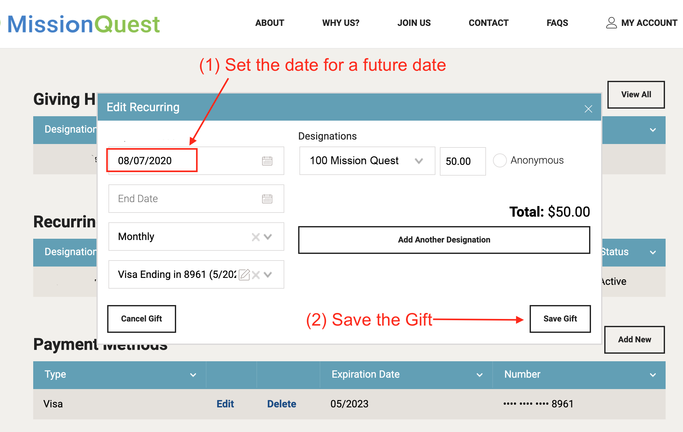The image size is (683, 432).
Task: Click the My Account user icon
Action: pos(611,23)
